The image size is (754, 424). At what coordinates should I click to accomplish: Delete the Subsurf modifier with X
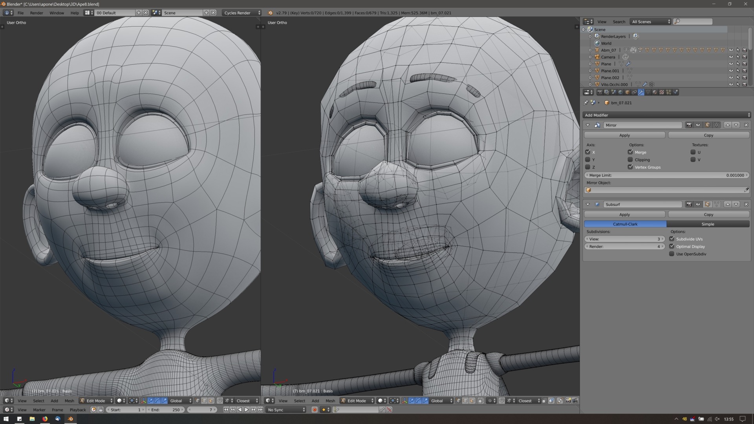pos(746,205)
